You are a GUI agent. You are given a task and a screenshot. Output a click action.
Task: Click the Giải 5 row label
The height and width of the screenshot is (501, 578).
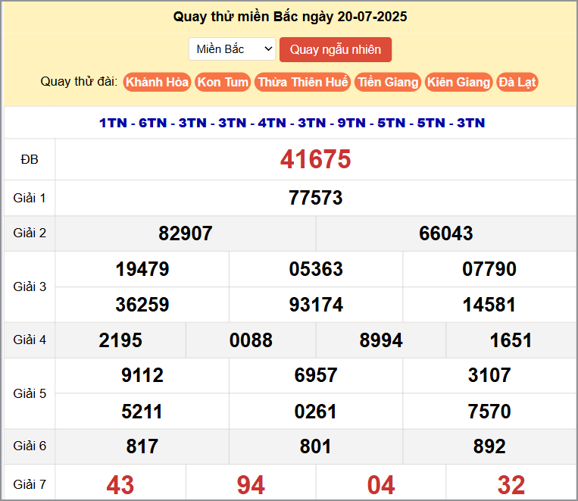pyautogui.click(x=30, y=393)
